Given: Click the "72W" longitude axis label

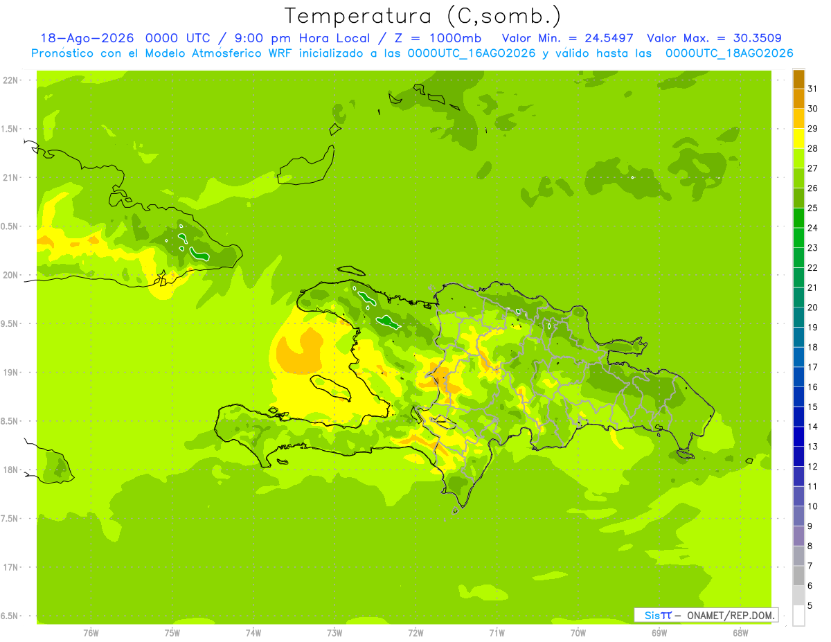Looking at the screenshot, I should [415, 633].
